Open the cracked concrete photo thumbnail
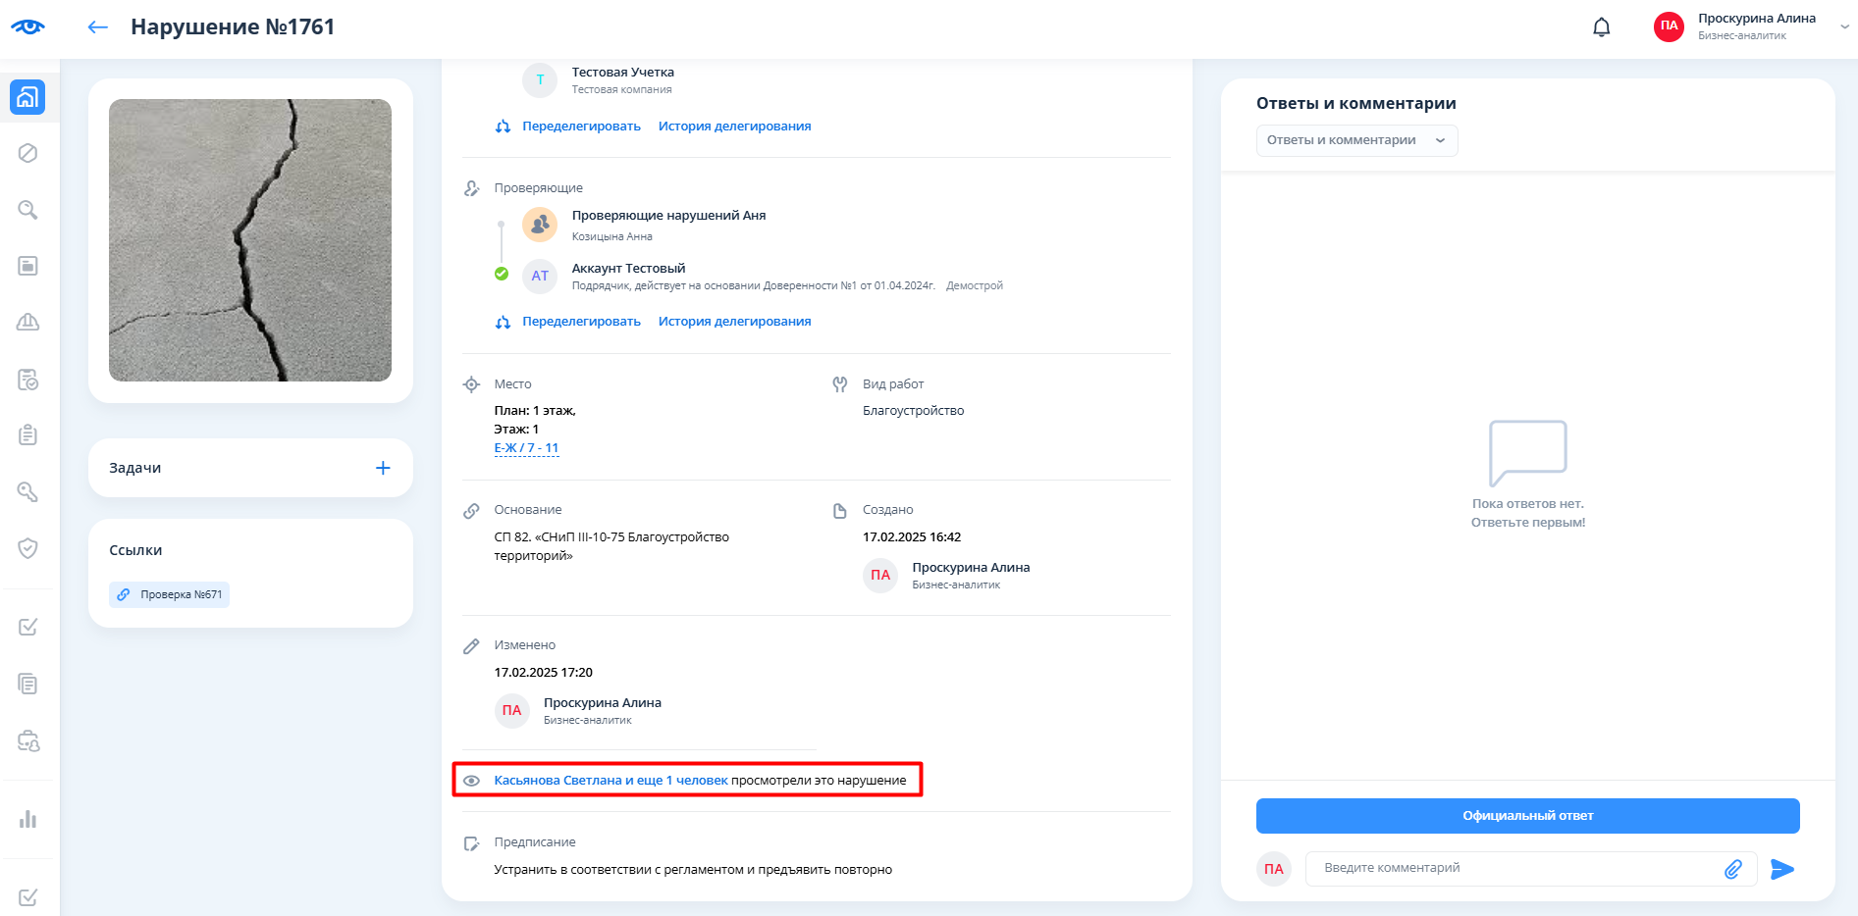This screenshot has width=1858, height=916. coord(250,240)
